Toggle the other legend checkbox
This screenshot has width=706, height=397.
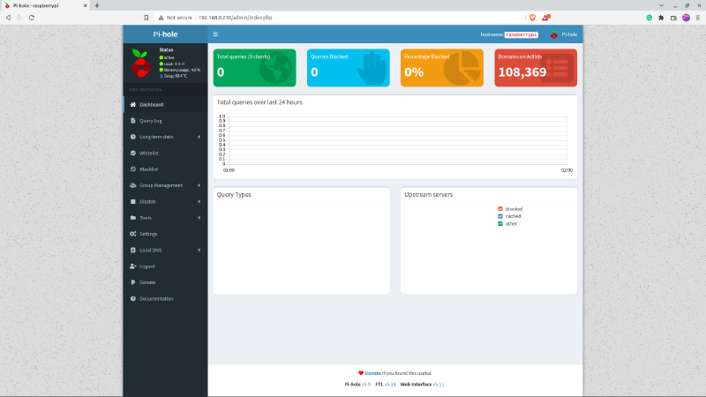click(x=500, y=223)
